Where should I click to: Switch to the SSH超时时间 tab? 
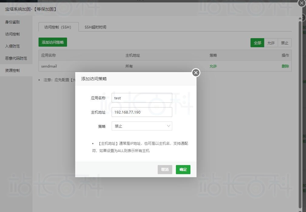[95, 27]
